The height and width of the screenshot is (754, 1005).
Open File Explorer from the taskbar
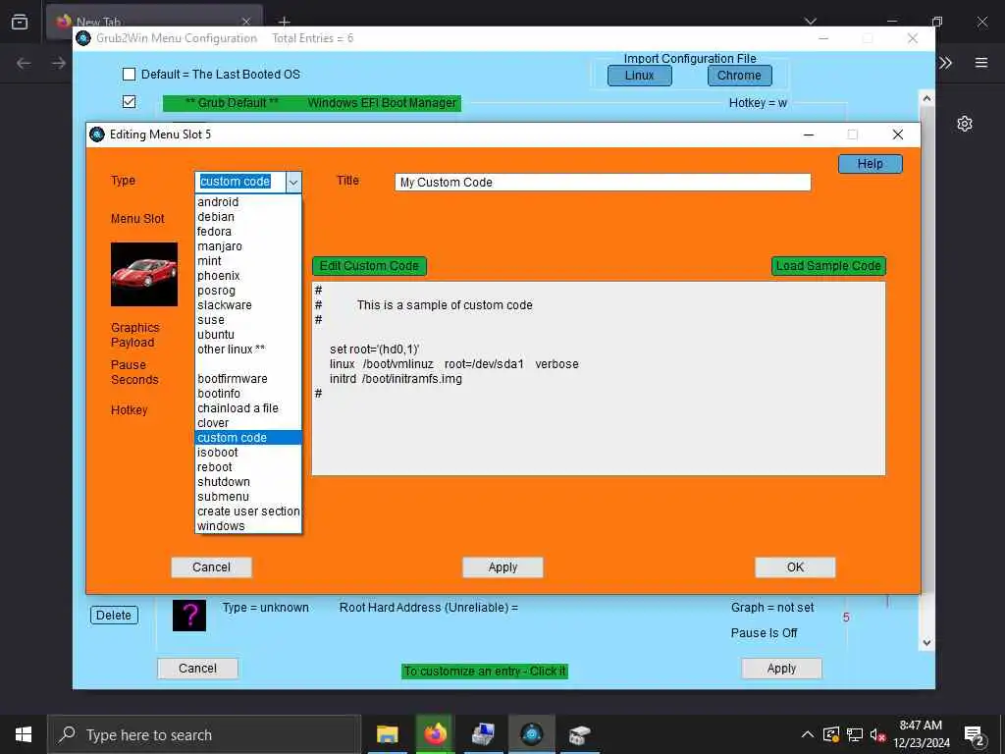[x=387, y=734]
